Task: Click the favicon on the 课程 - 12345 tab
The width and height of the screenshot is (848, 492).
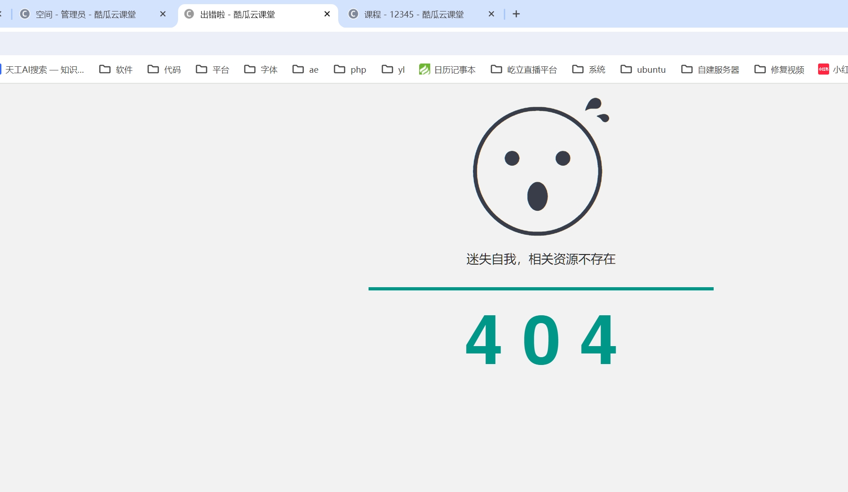Action: point(353,14)
